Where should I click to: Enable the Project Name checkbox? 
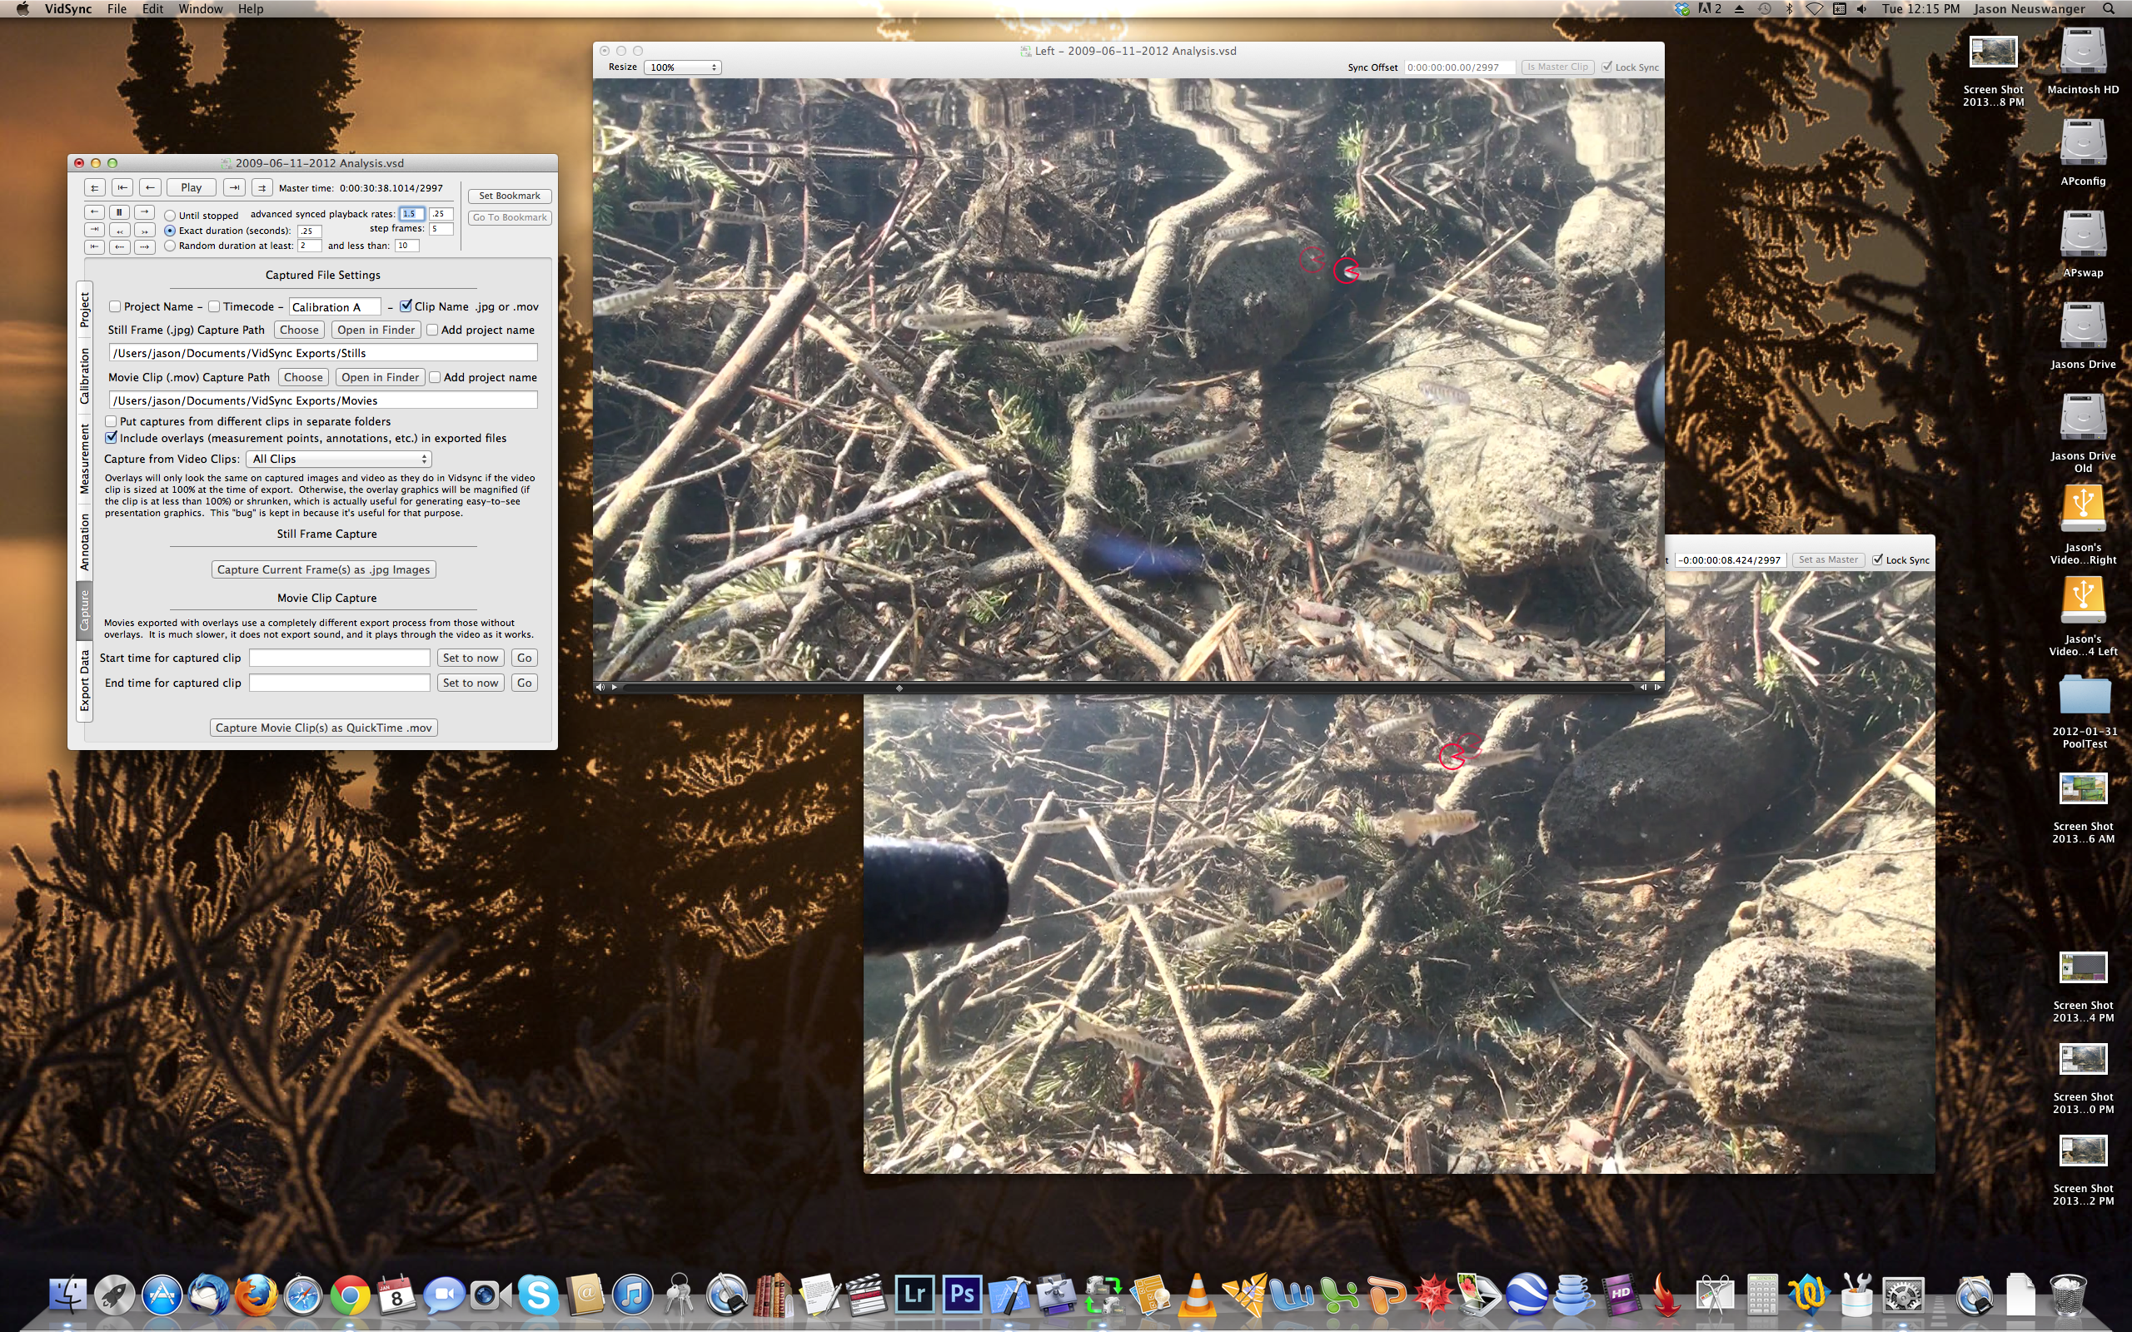pos(115,306)
